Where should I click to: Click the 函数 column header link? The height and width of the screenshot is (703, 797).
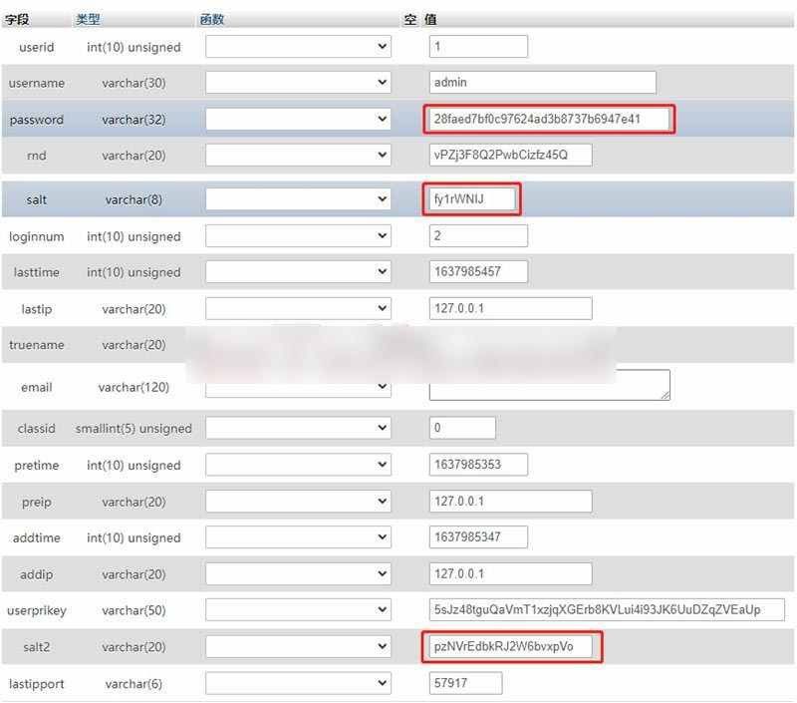point(211,19)
